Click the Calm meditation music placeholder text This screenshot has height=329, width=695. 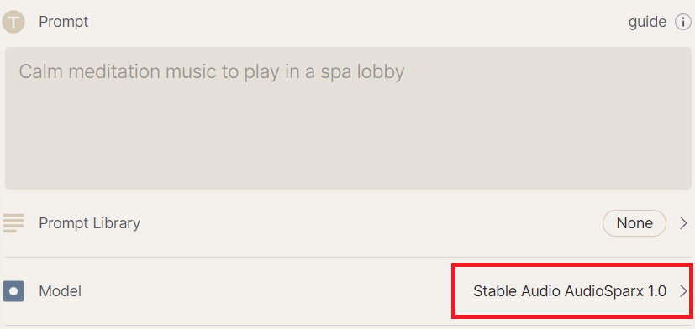tap(212, 71)
